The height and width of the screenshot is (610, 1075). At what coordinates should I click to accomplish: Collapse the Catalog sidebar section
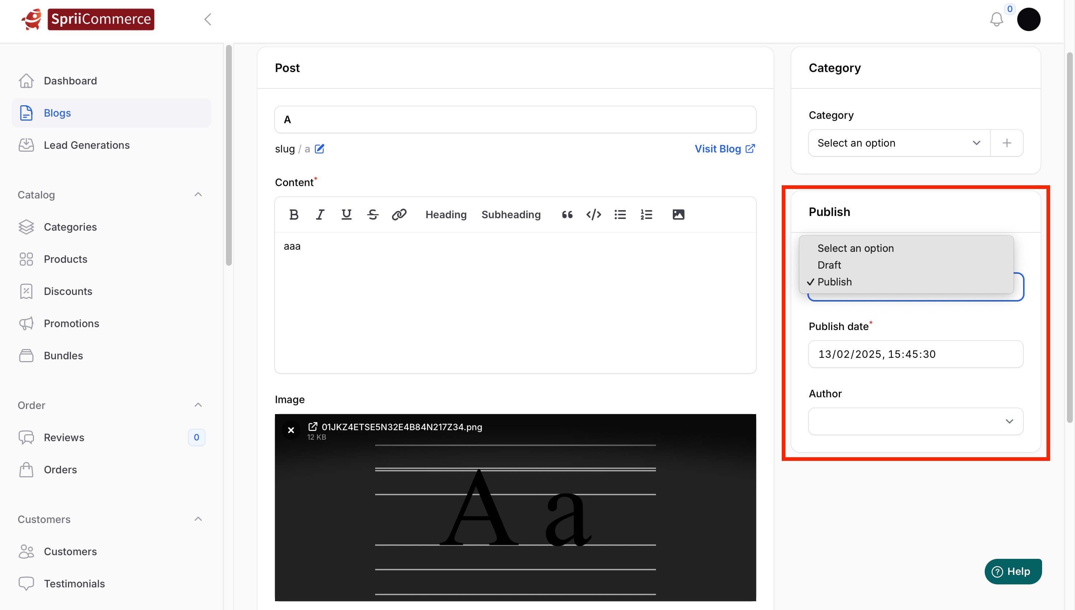pyautogui.click(x=198, y=194)
